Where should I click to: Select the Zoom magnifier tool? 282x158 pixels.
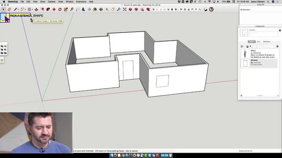pyautogui.click(x=119, y=9)
